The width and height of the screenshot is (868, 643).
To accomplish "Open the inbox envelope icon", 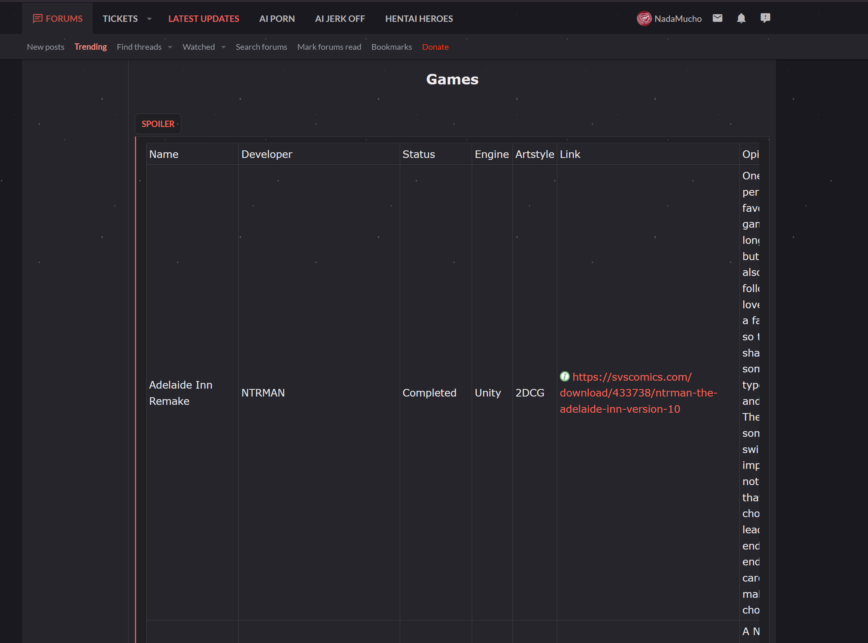I will 717,18.
